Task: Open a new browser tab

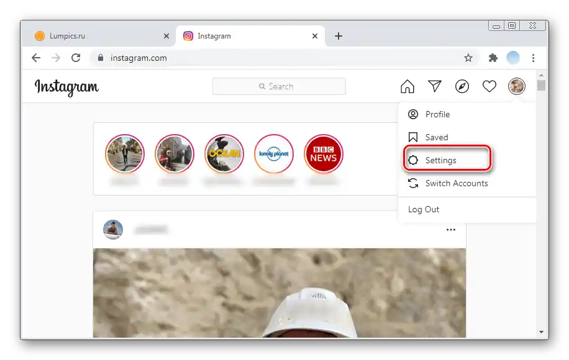Action: 338,36
